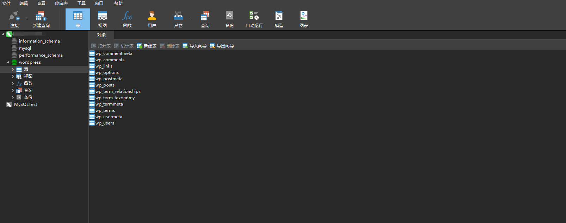Image resolution: width=566 pixels, height=223 pixels.
Task: Click the 导出向导 button
Action: click(x=222, y=46)
